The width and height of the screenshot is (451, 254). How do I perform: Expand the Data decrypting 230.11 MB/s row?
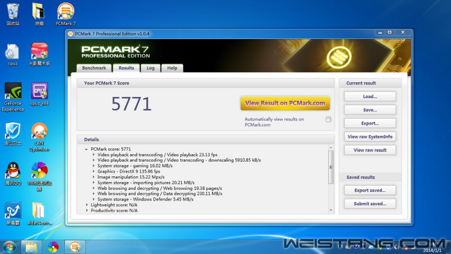pos(93,194)
